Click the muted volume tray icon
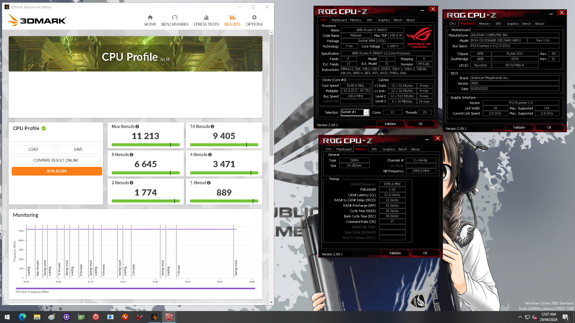 [534, 317]
